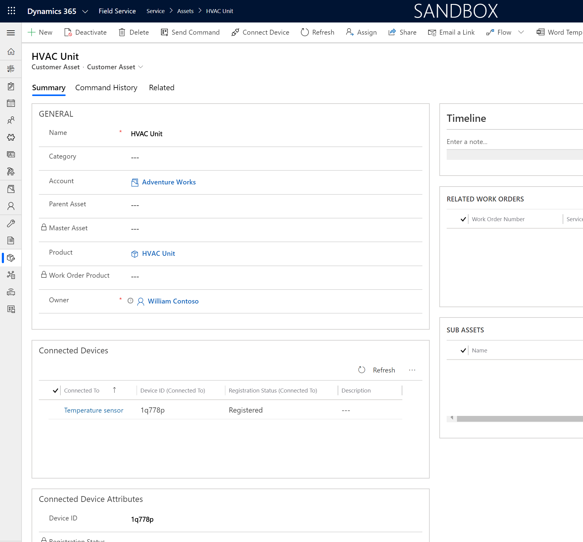Viewport: 583px width, 542px height.
Task: Sort by Connected To column
Action: coord(82,390)
